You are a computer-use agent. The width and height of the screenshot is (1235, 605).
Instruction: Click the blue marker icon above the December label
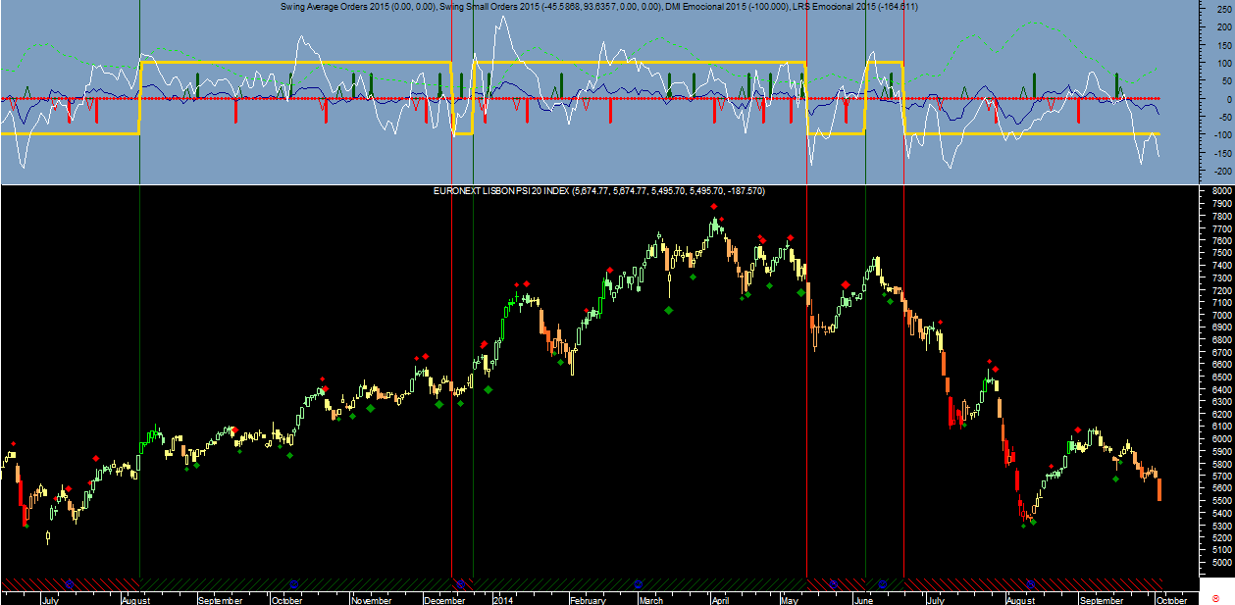458,583
